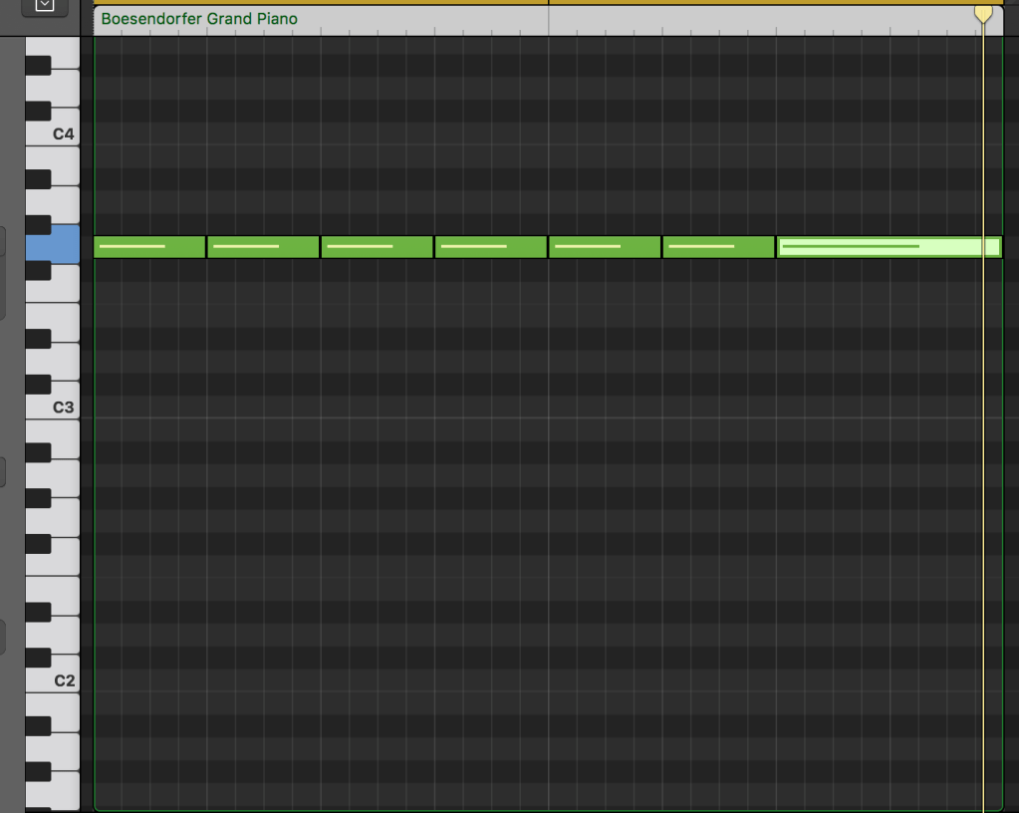Select the sixth green note in the row

tap(718, 247)
